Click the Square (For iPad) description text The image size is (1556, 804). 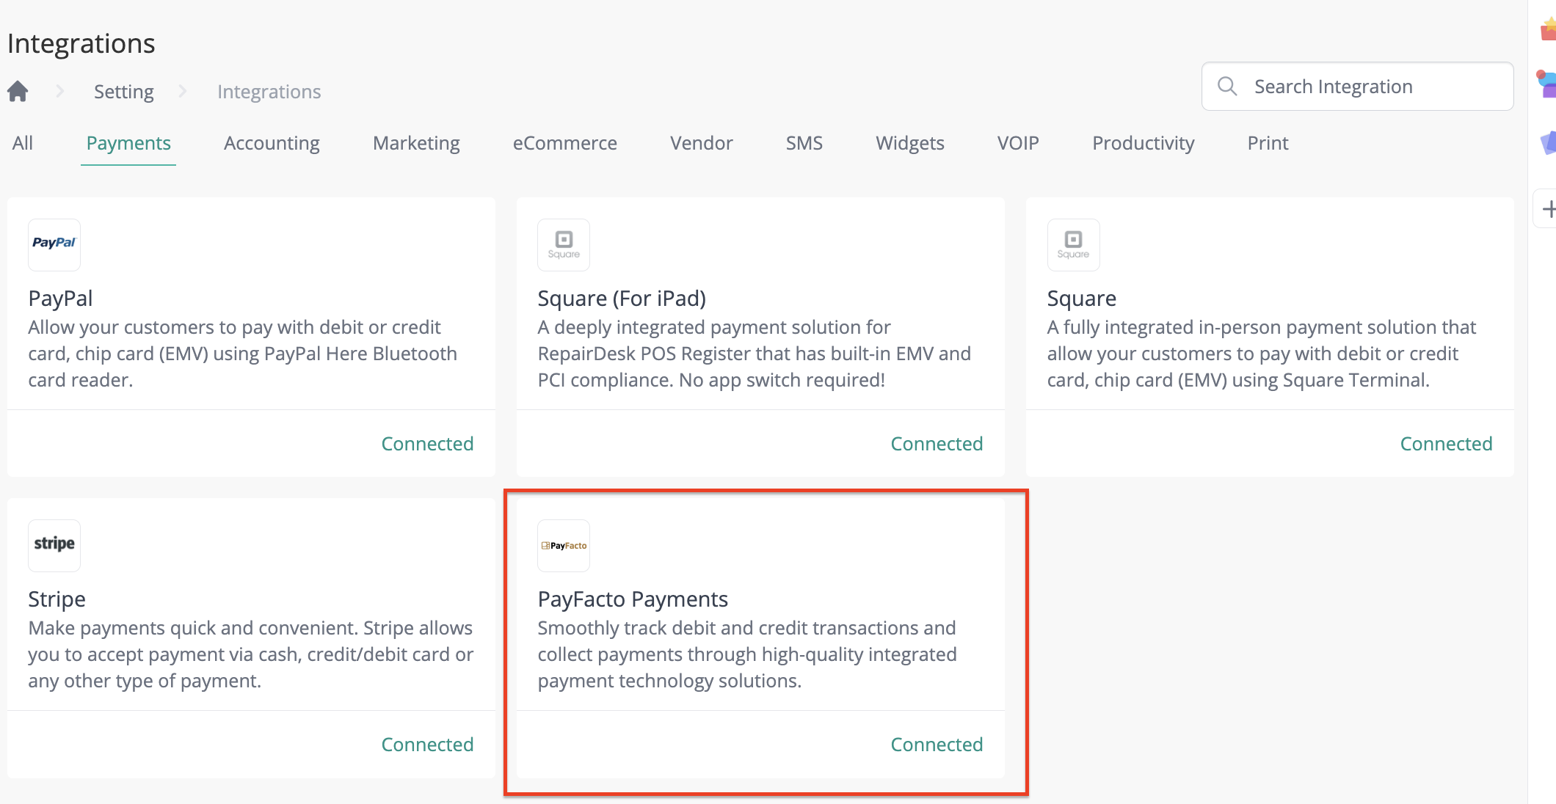tap(755, 354)
